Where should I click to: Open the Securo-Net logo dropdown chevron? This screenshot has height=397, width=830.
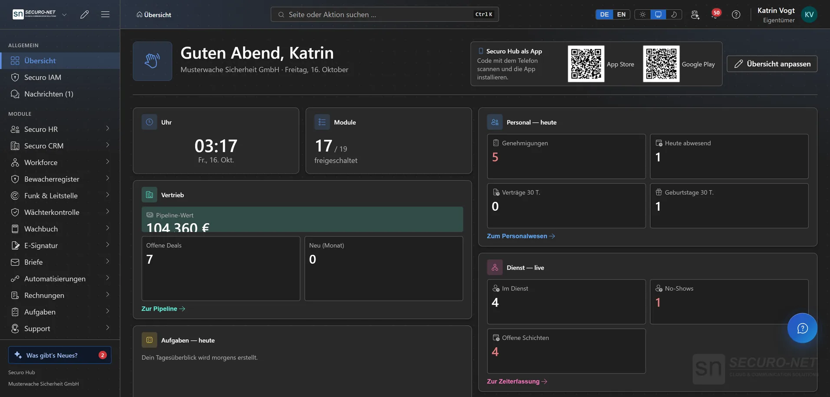click(64, 14)
